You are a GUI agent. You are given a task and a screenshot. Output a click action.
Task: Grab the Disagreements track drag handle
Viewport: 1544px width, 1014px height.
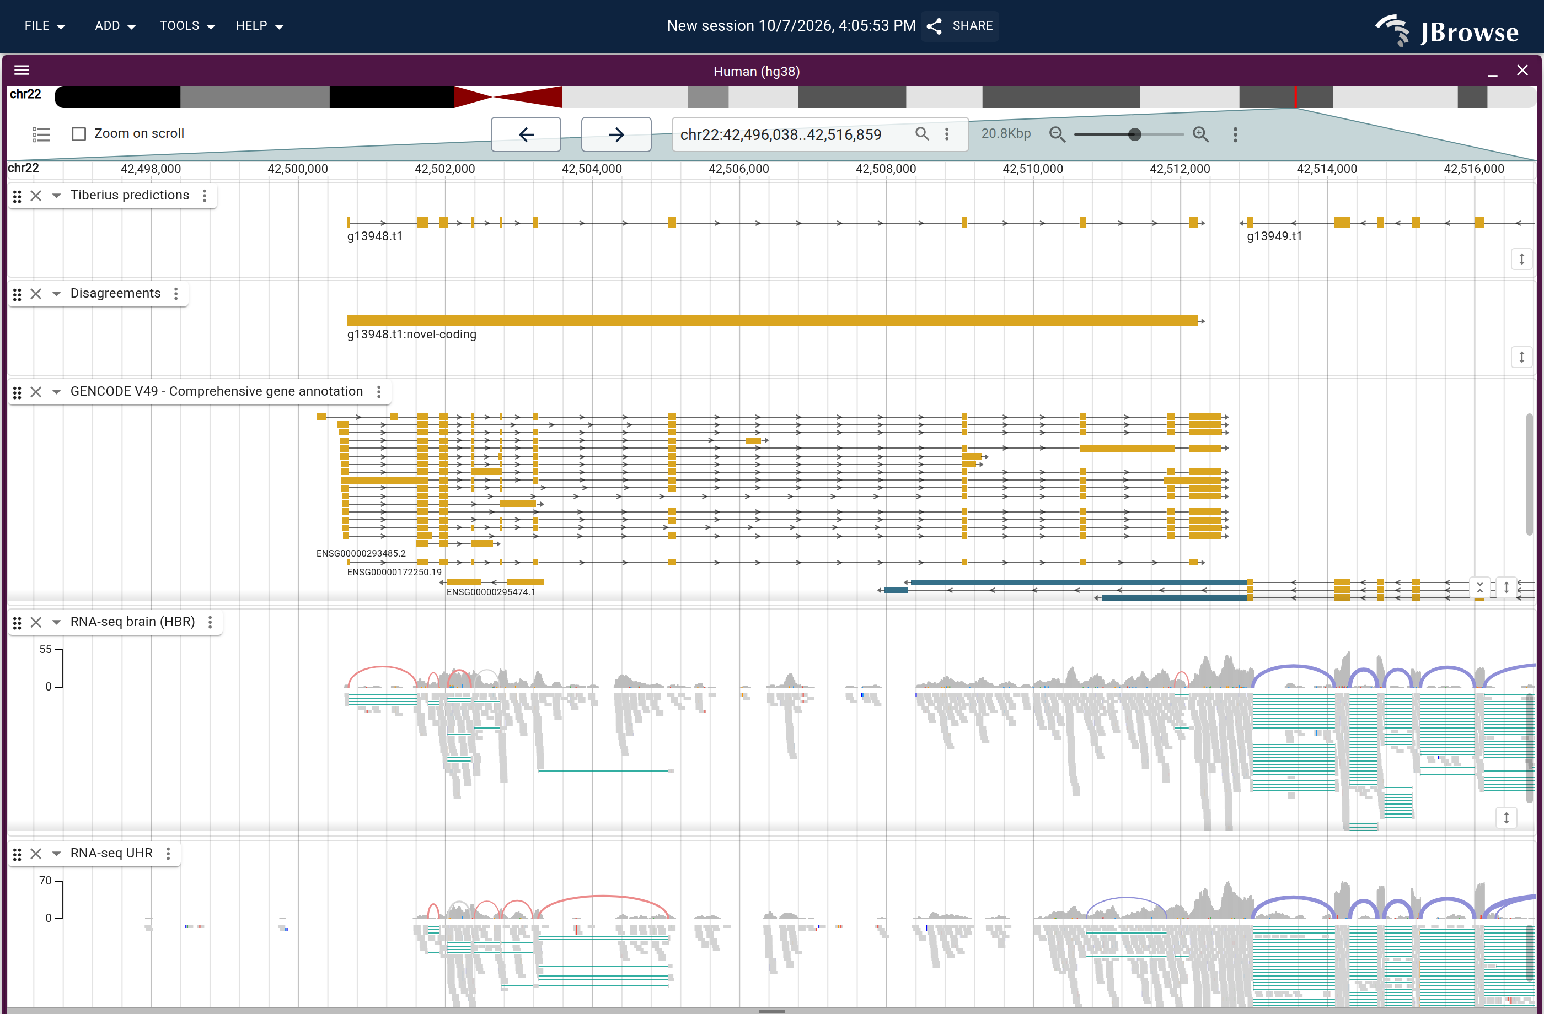[18, 294]
